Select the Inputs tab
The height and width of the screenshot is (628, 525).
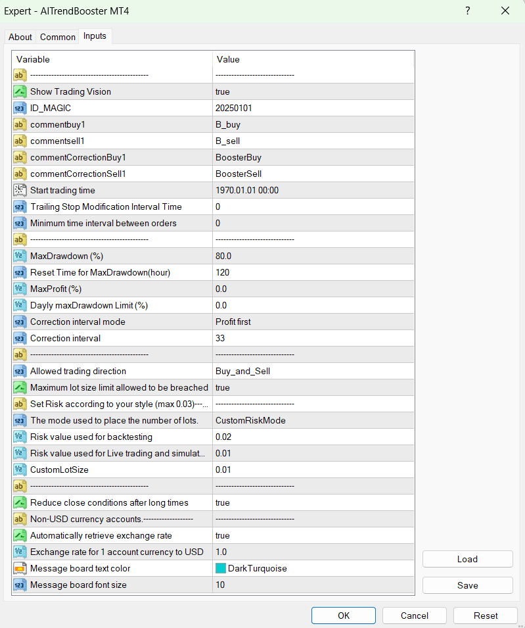click(95, 36)
